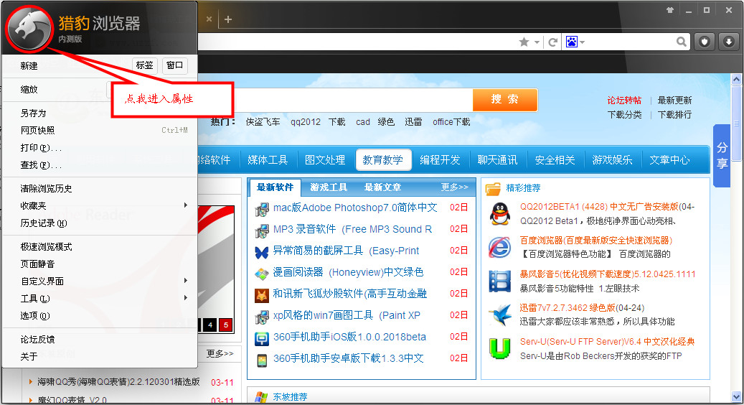Choose 打印(P)... menu item
744x405 pixels.
100,148
